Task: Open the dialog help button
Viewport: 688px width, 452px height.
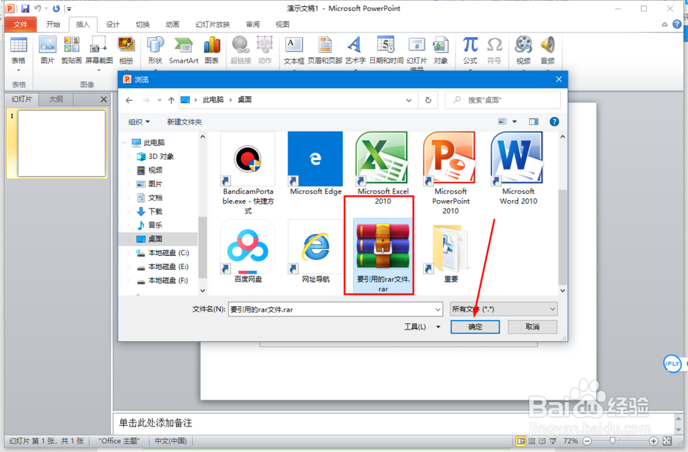Action: (554, 122)
